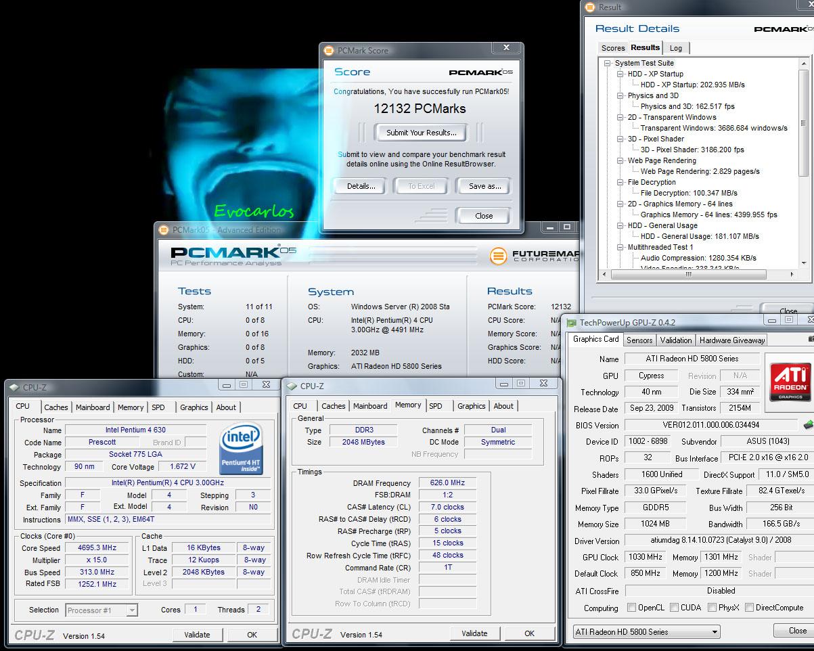Screen dimensions: 814x651
Task: Click the vertical scrollbar thumb in Result Details
Action: [804, 122]
